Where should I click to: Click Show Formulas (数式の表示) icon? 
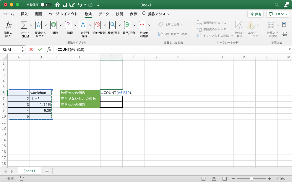click(x=239, y=25)
